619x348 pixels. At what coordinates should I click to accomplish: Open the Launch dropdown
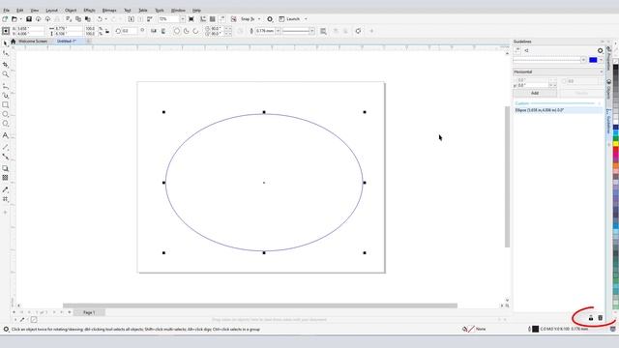click(x=306, y=19)
